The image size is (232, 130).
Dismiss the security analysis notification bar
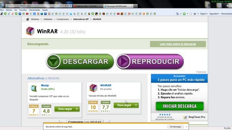click(186, 127)
